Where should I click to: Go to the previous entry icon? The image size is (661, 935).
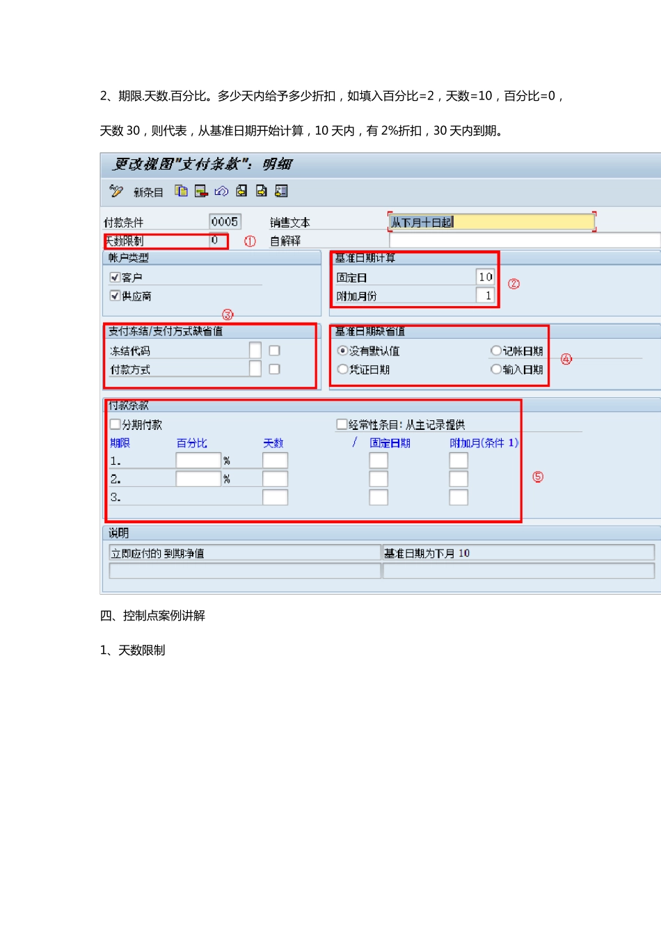(x=241, y=191)
